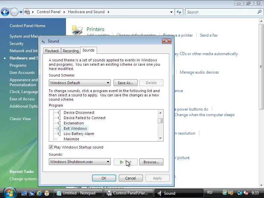Image resolution: width=264 pixels, height=198 pixels.
Task: Click OK in the Sound dialog
Action: (x=104, y=178)
